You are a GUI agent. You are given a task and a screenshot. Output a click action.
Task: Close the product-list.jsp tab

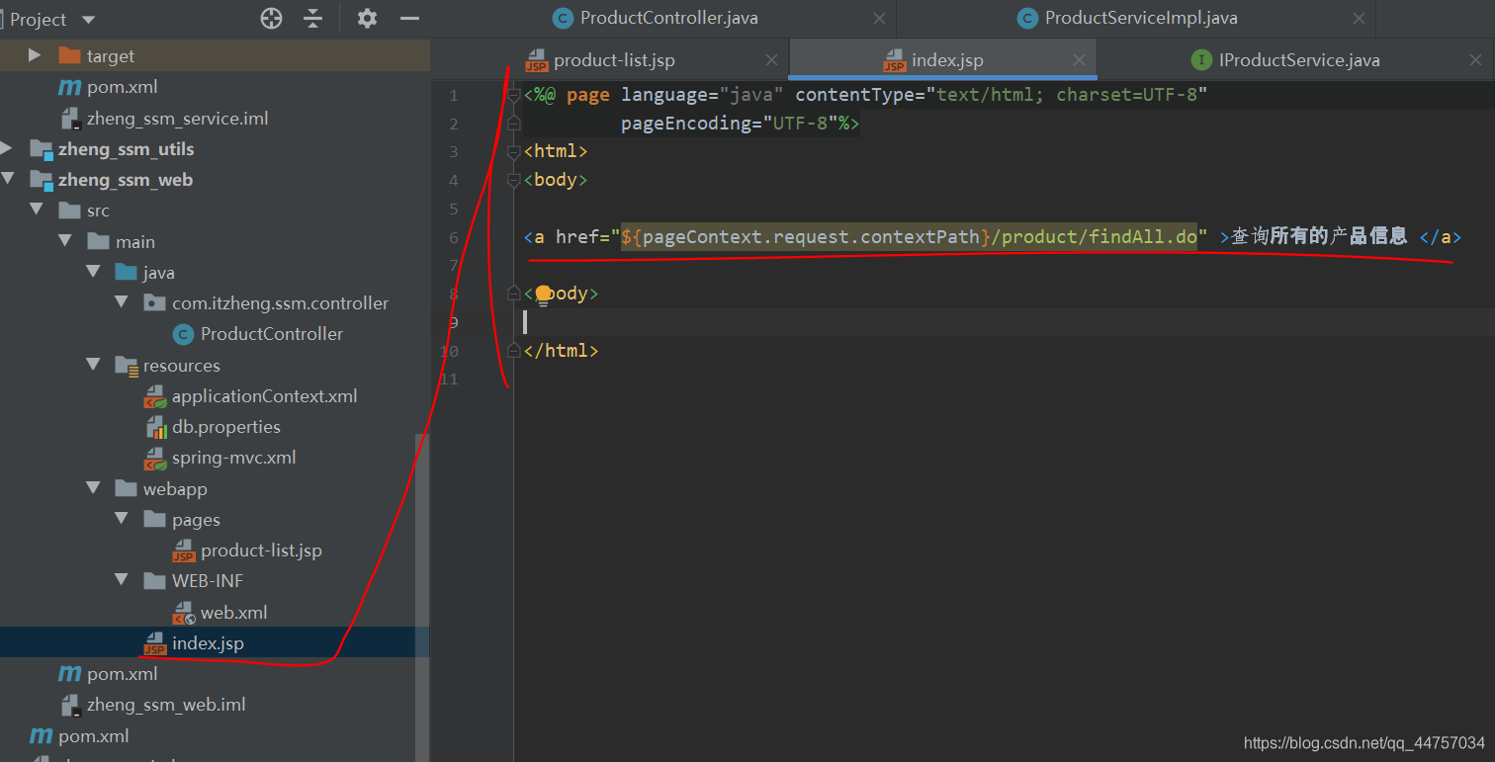(770, 60)
